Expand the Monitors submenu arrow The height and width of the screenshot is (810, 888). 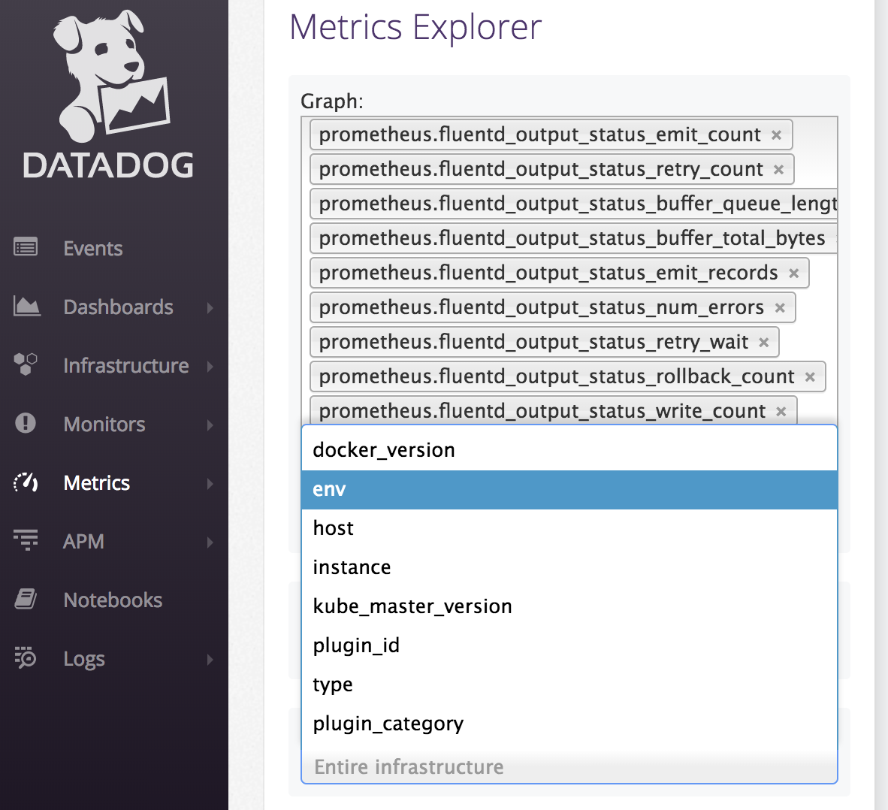[x=211, y=424]
